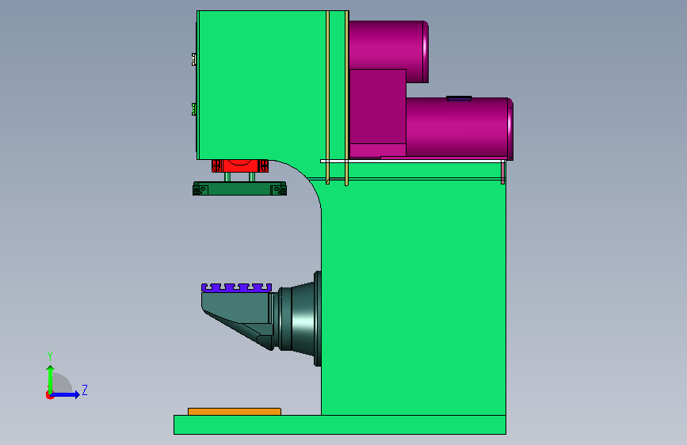Select the small purple lug atop lower motor
687x445 pixels.
pyautogui.click(x=459, y=98)
